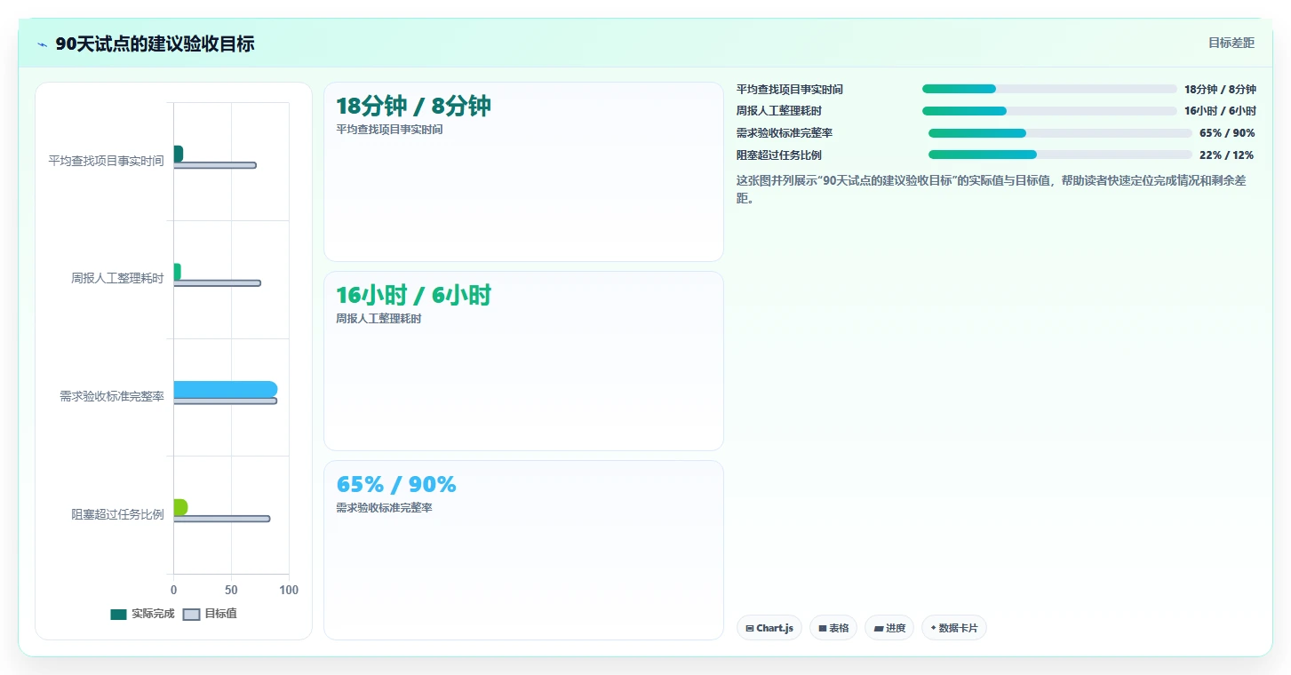Click the gray target bar for 周报人工整理耗时
Image resolution: width=1291 pixels, height=675 pixels.
218,283
